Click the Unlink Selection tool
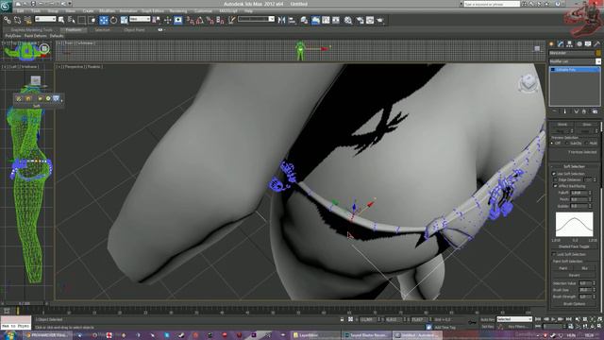This screenshot has width=604, height=340. click(x=17, y=20)
